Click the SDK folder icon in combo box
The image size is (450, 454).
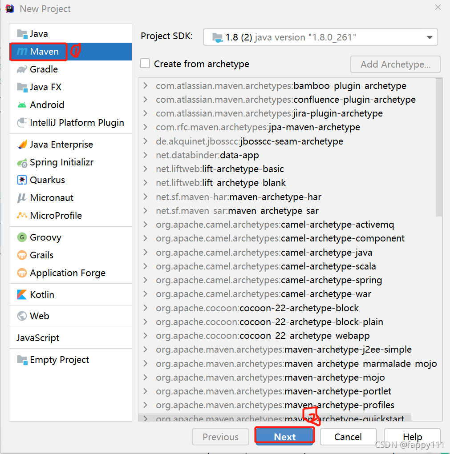coord(218,37)
